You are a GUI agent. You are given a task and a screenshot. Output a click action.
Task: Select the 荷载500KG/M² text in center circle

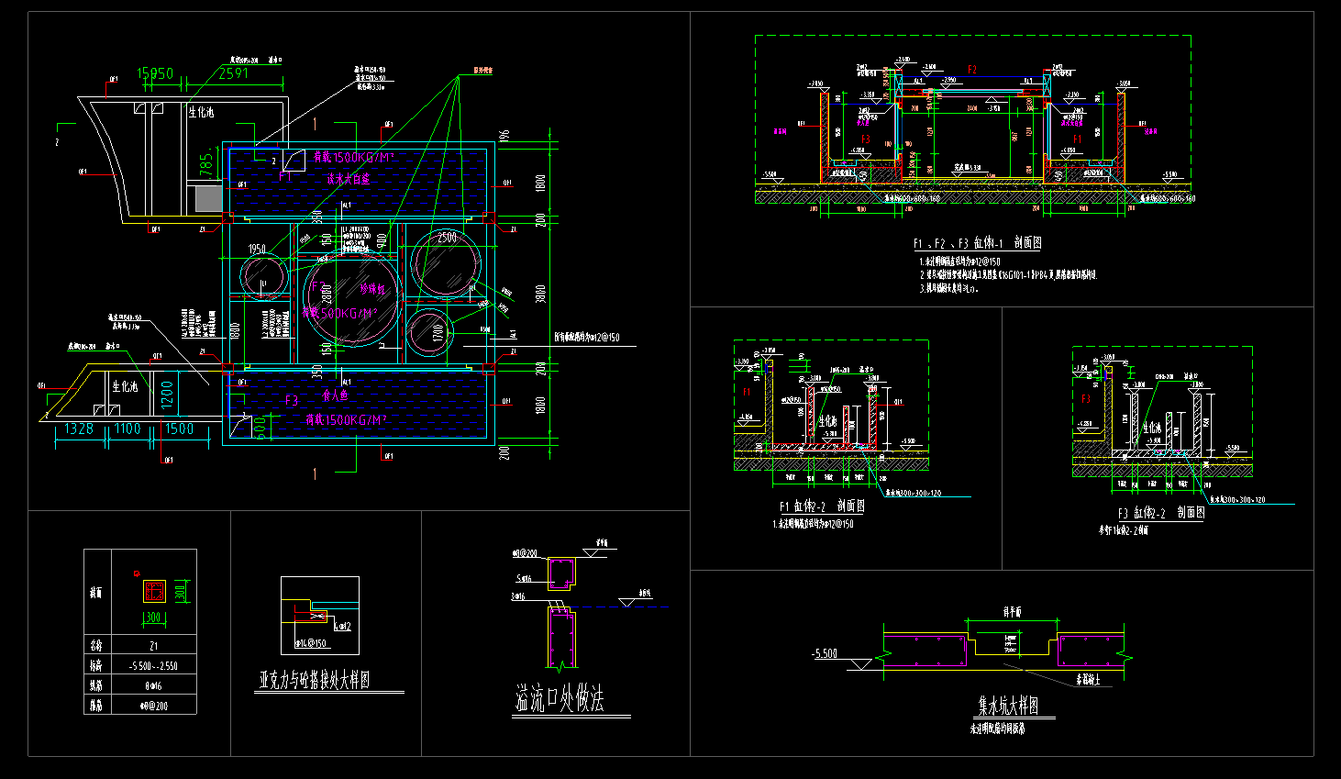coord(352,314)
